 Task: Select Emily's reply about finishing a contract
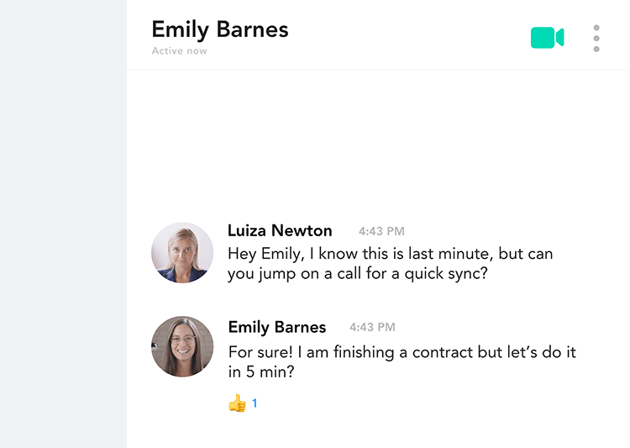402,362
